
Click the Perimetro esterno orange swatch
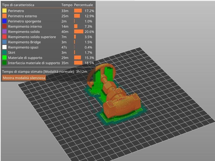(4, 16)
